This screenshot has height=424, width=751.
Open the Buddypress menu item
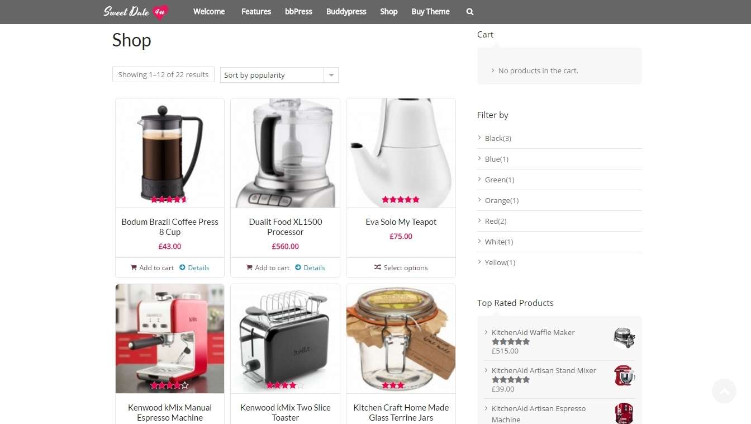[346, 12]
